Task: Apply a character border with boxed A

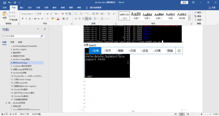Action: (x=70, y=14)
